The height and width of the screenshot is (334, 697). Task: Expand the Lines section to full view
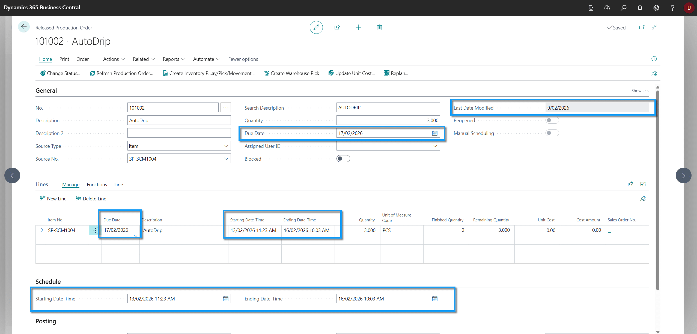coord(643,184)
